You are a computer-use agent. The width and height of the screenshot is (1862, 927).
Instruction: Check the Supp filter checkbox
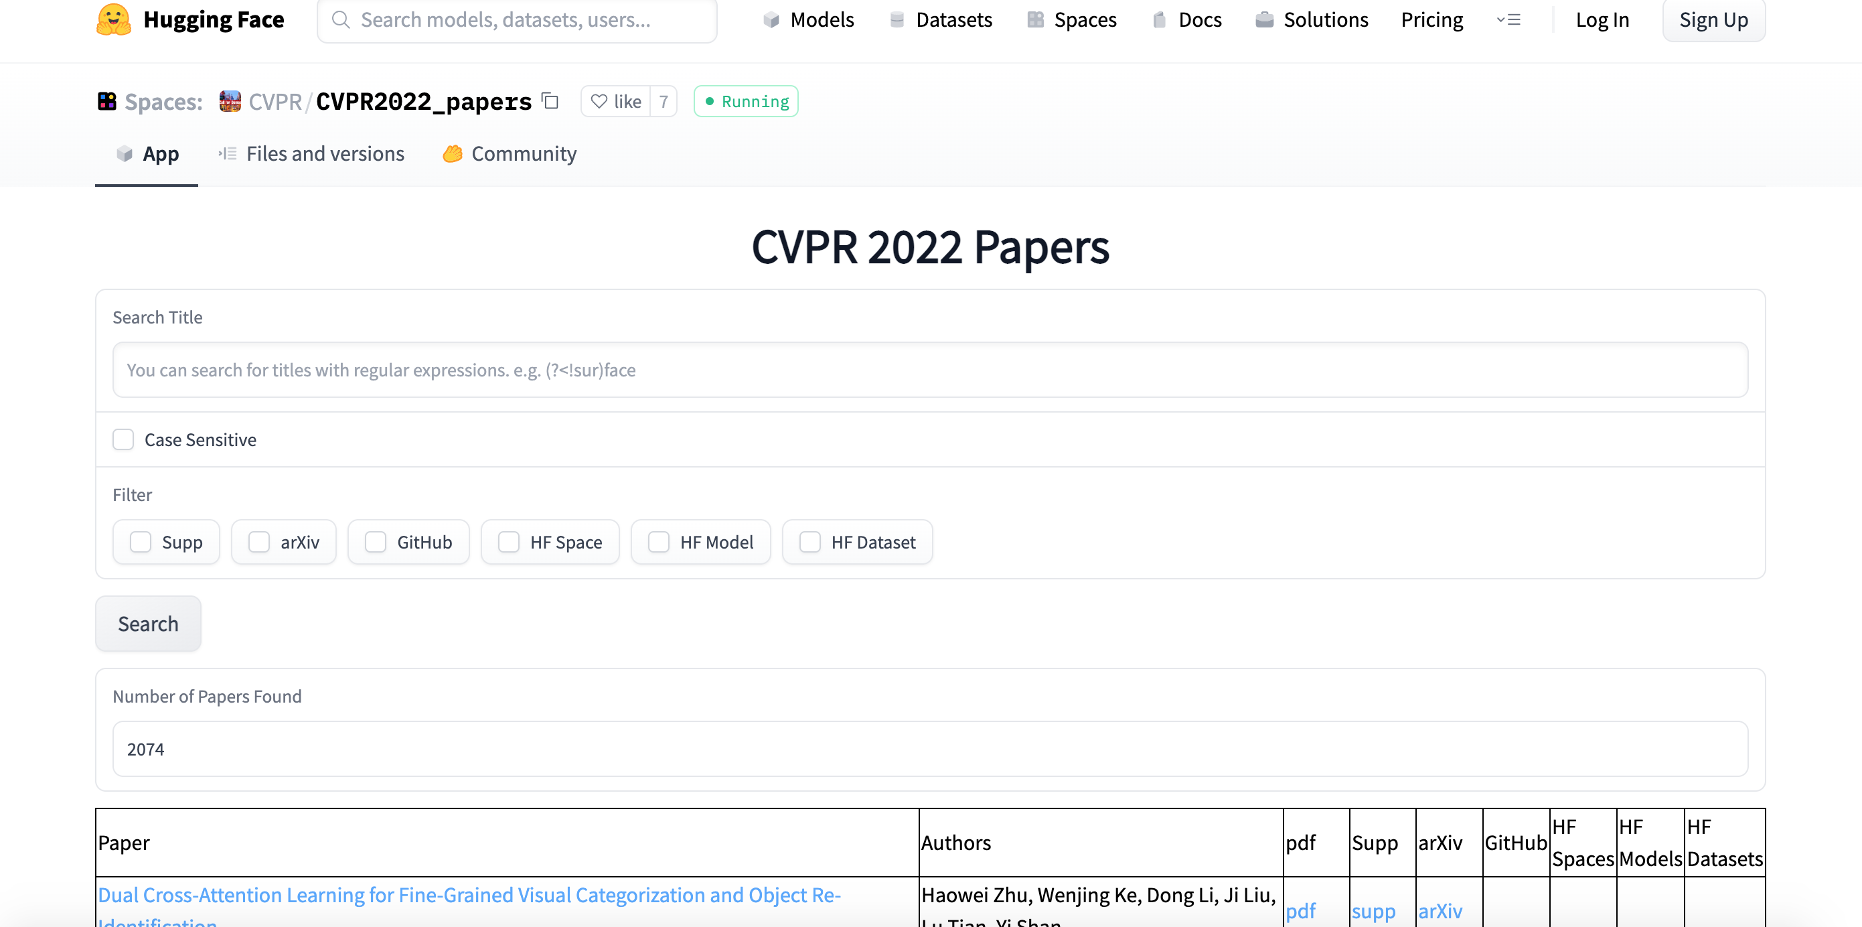tap(140, 542)
